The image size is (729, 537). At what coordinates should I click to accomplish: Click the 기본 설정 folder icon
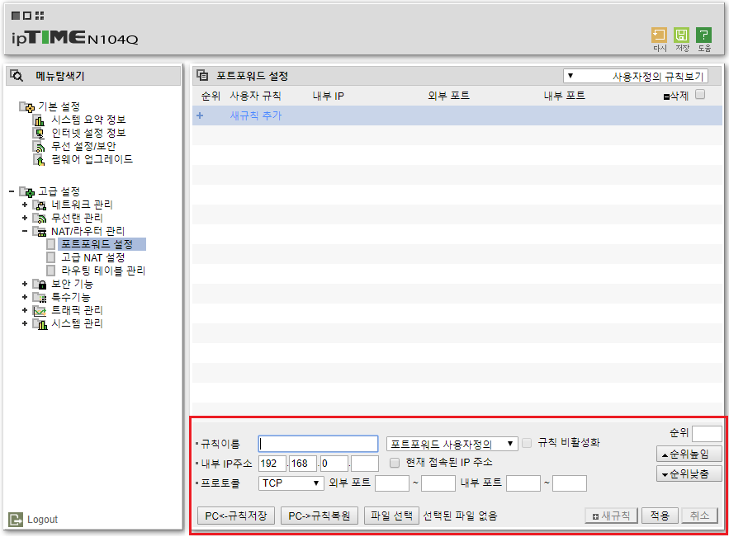(27, 107)
